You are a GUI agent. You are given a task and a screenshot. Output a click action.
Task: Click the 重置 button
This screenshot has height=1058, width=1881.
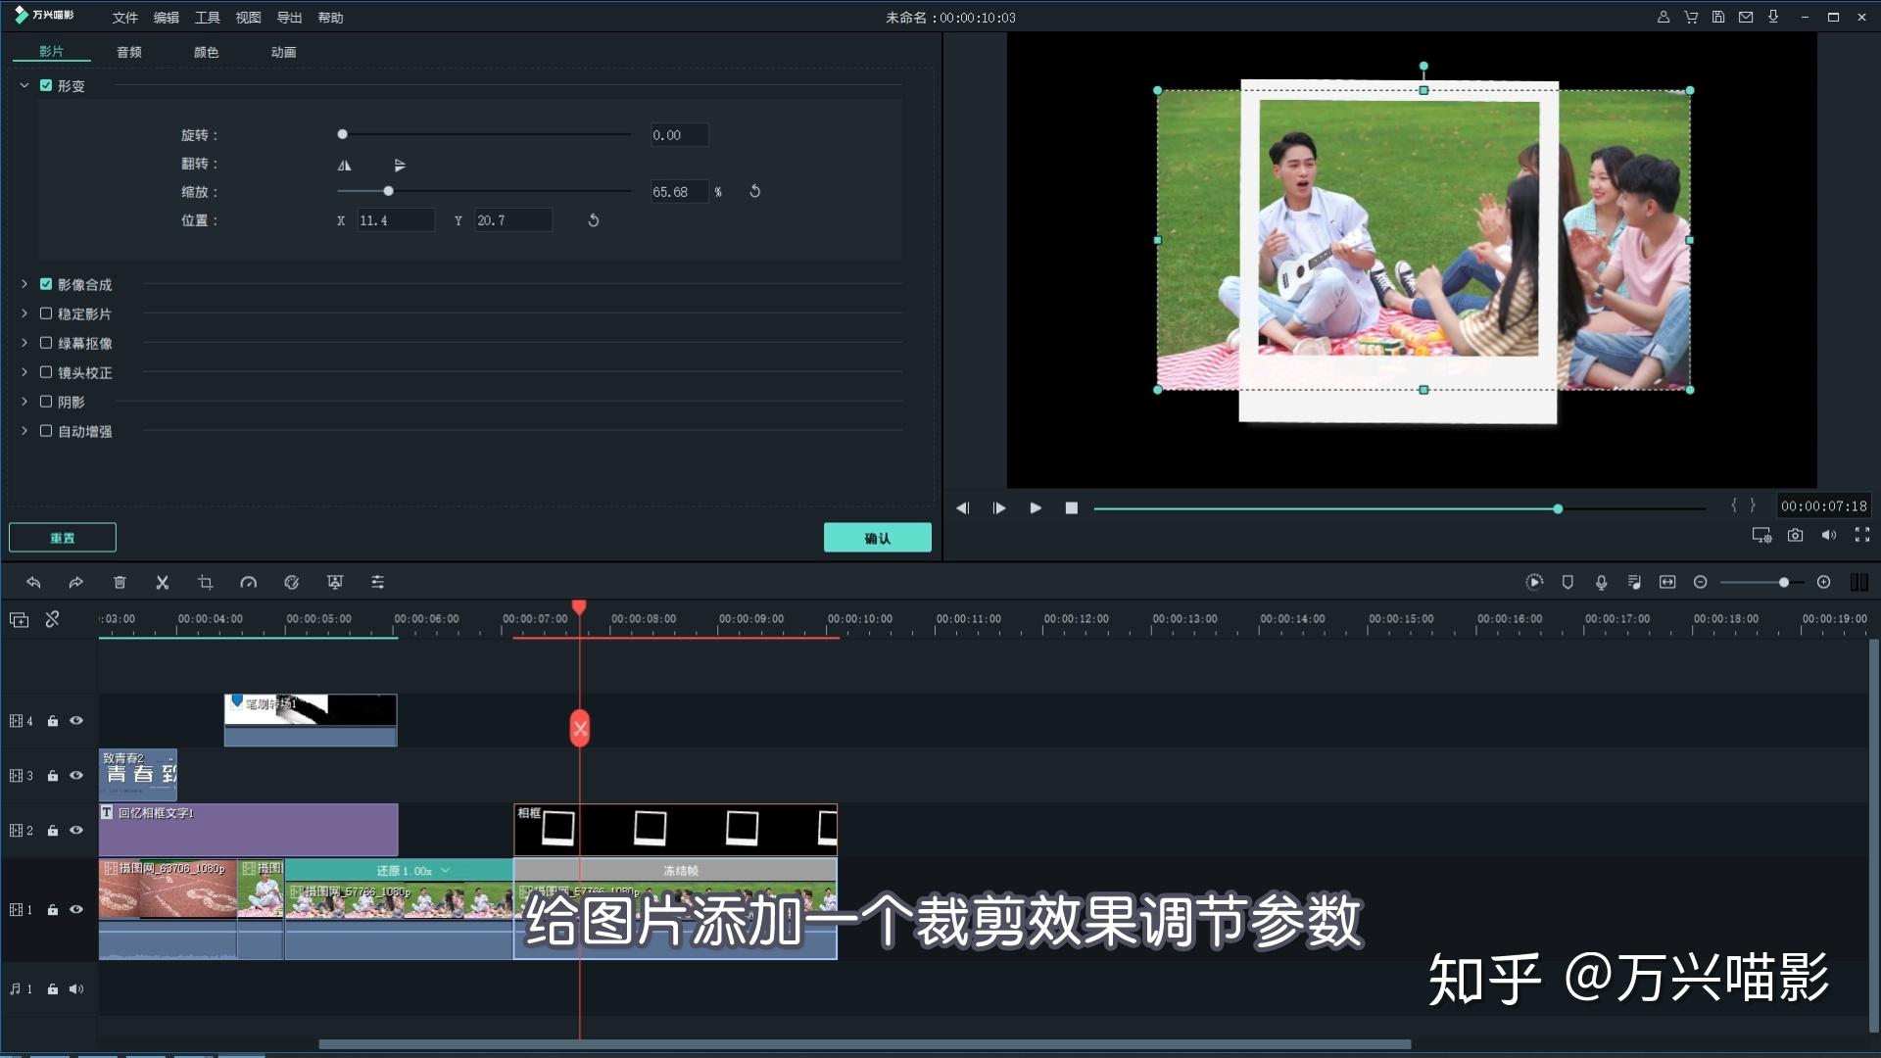[63, 538]
